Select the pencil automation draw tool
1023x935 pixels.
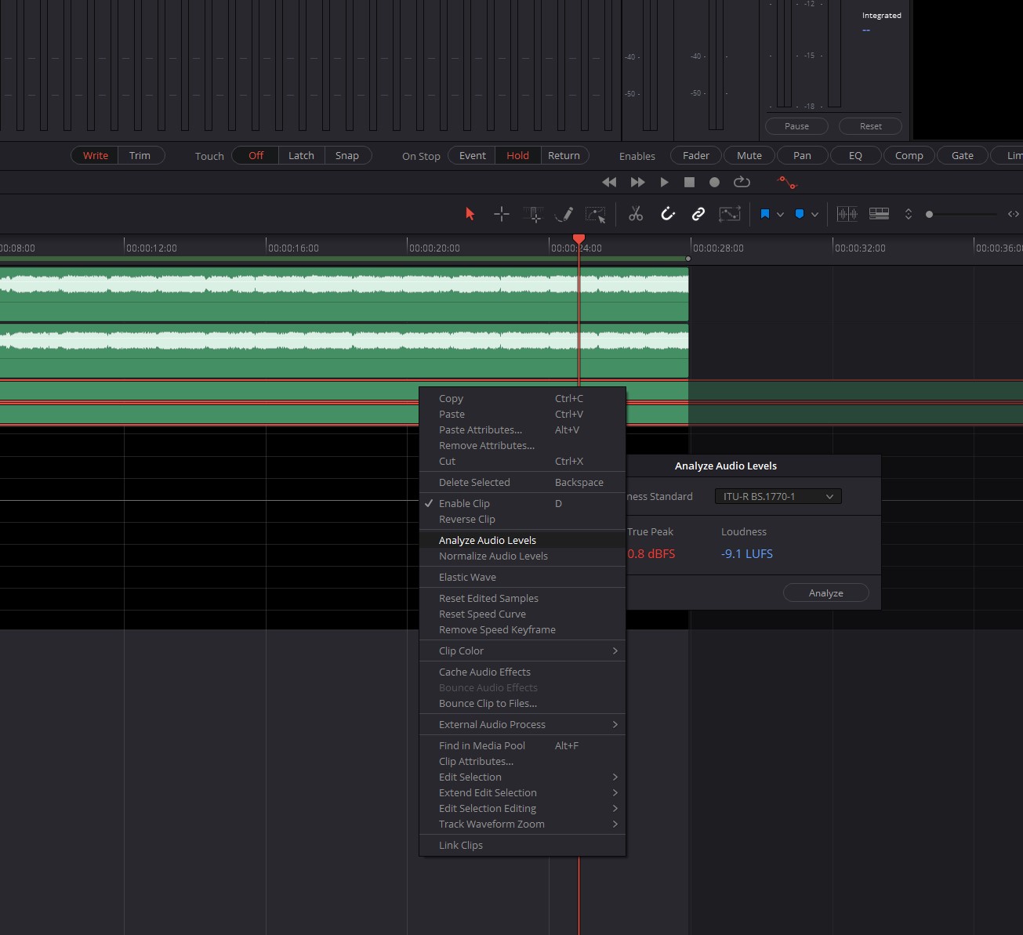564,214
